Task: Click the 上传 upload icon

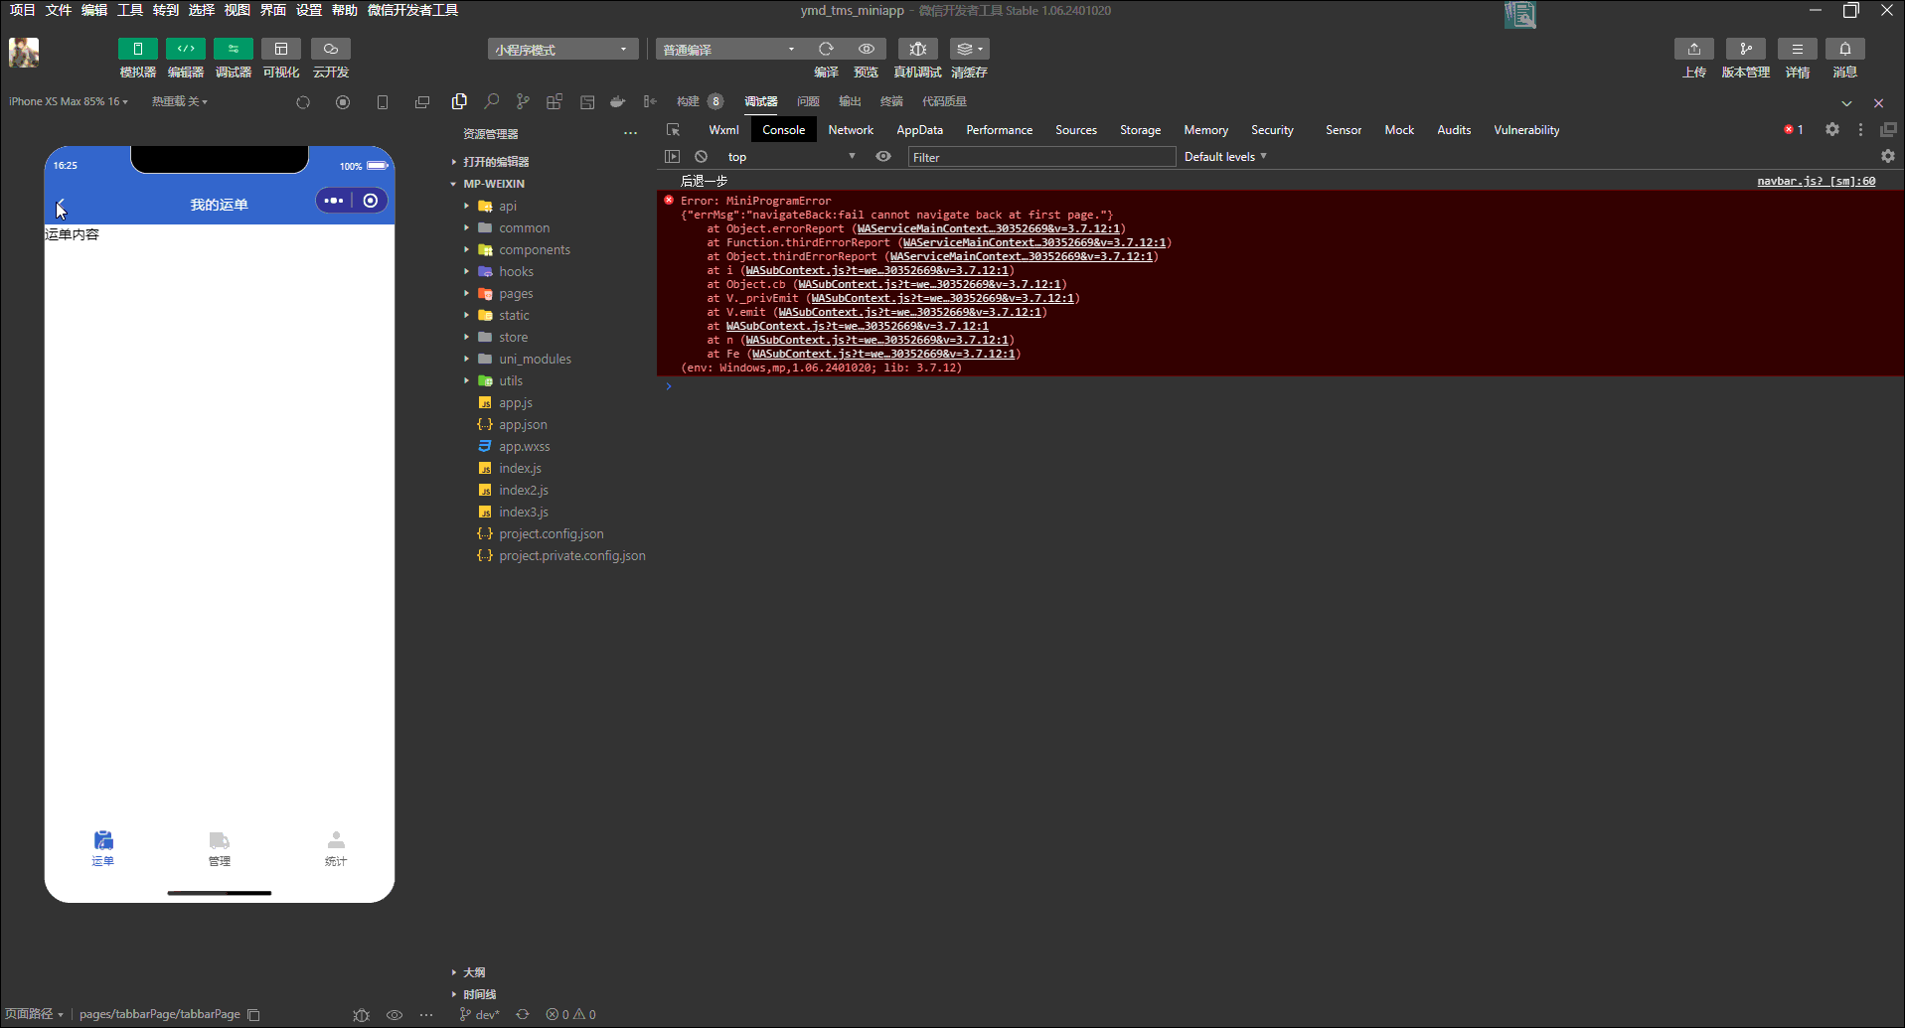Action: point(1694,49)
